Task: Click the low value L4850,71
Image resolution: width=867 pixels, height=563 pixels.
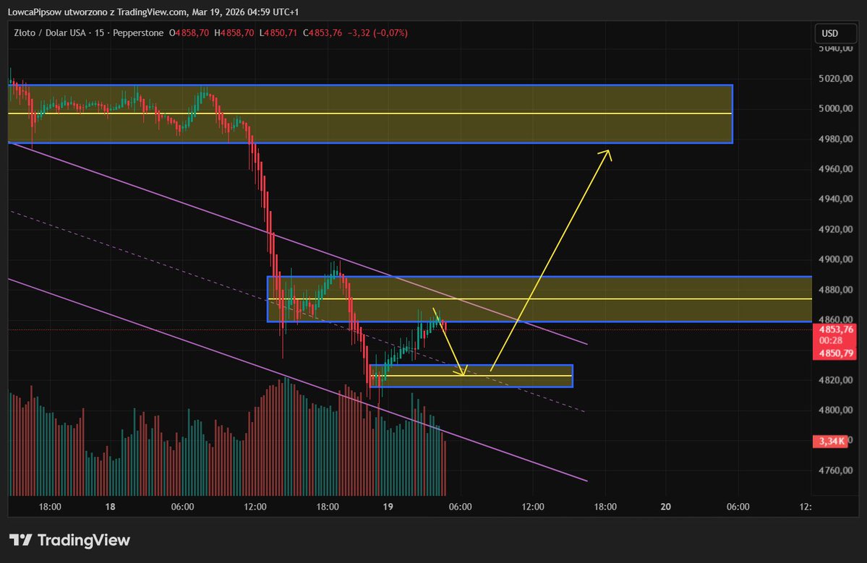Action: (278, 33)
